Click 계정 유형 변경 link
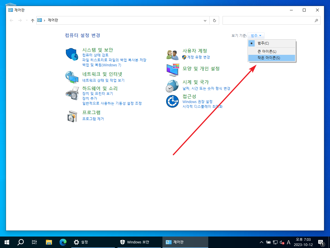Screen dimensions: 330x248 (199, 57)
